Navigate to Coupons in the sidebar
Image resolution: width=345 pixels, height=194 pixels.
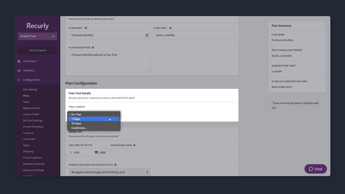[x=28, y=133]
